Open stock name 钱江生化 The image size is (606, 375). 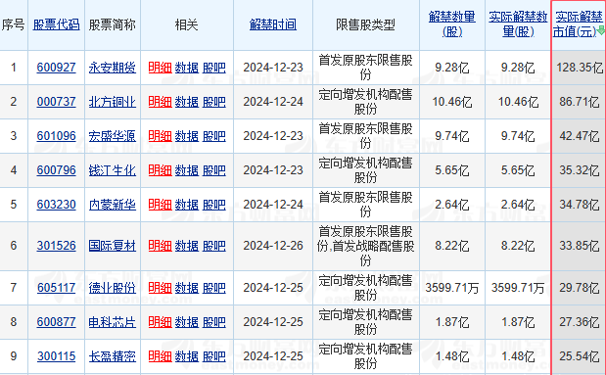click(112, 170)
